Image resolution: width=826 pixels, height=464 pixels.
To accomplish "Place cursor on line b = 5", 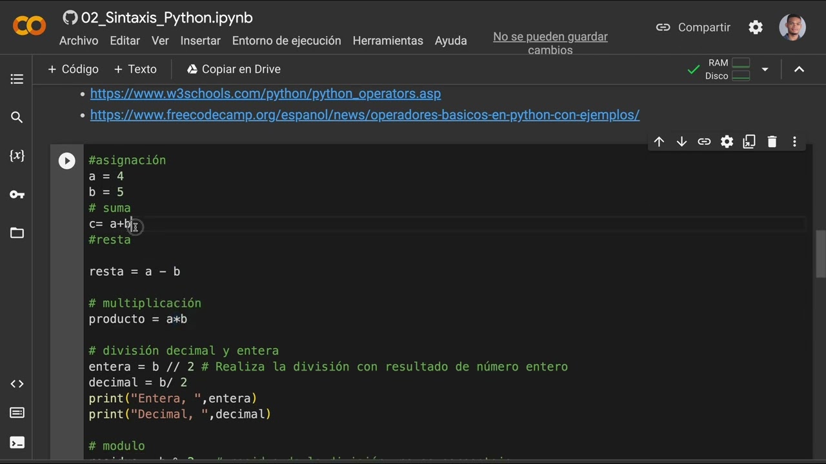I will 106,191.
